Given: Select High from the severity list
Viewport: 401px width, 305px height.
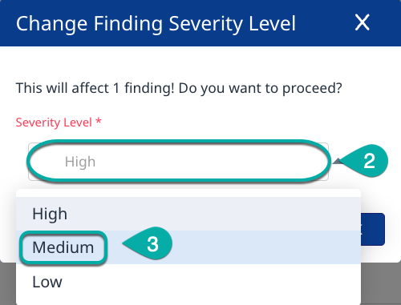Looking at the screenshot, I should click(50, 214).
